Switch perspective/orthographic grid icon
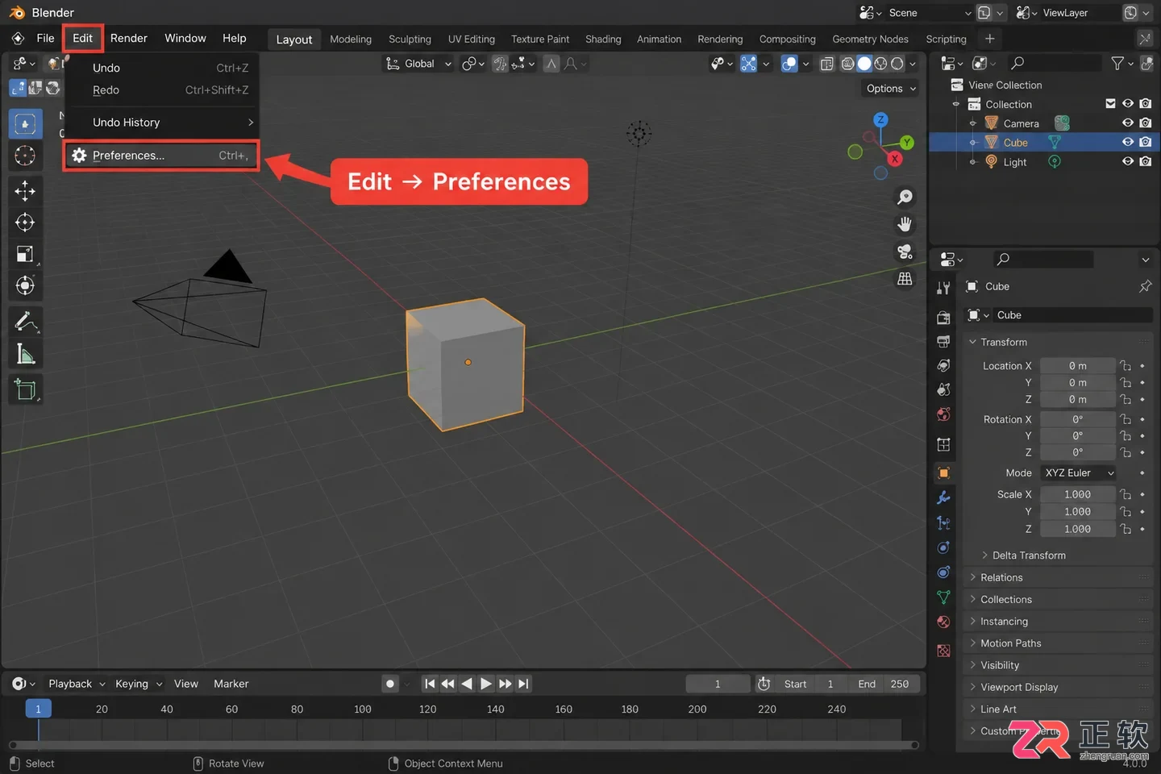This screenshot has width=1161, height=774. [905, 279]
